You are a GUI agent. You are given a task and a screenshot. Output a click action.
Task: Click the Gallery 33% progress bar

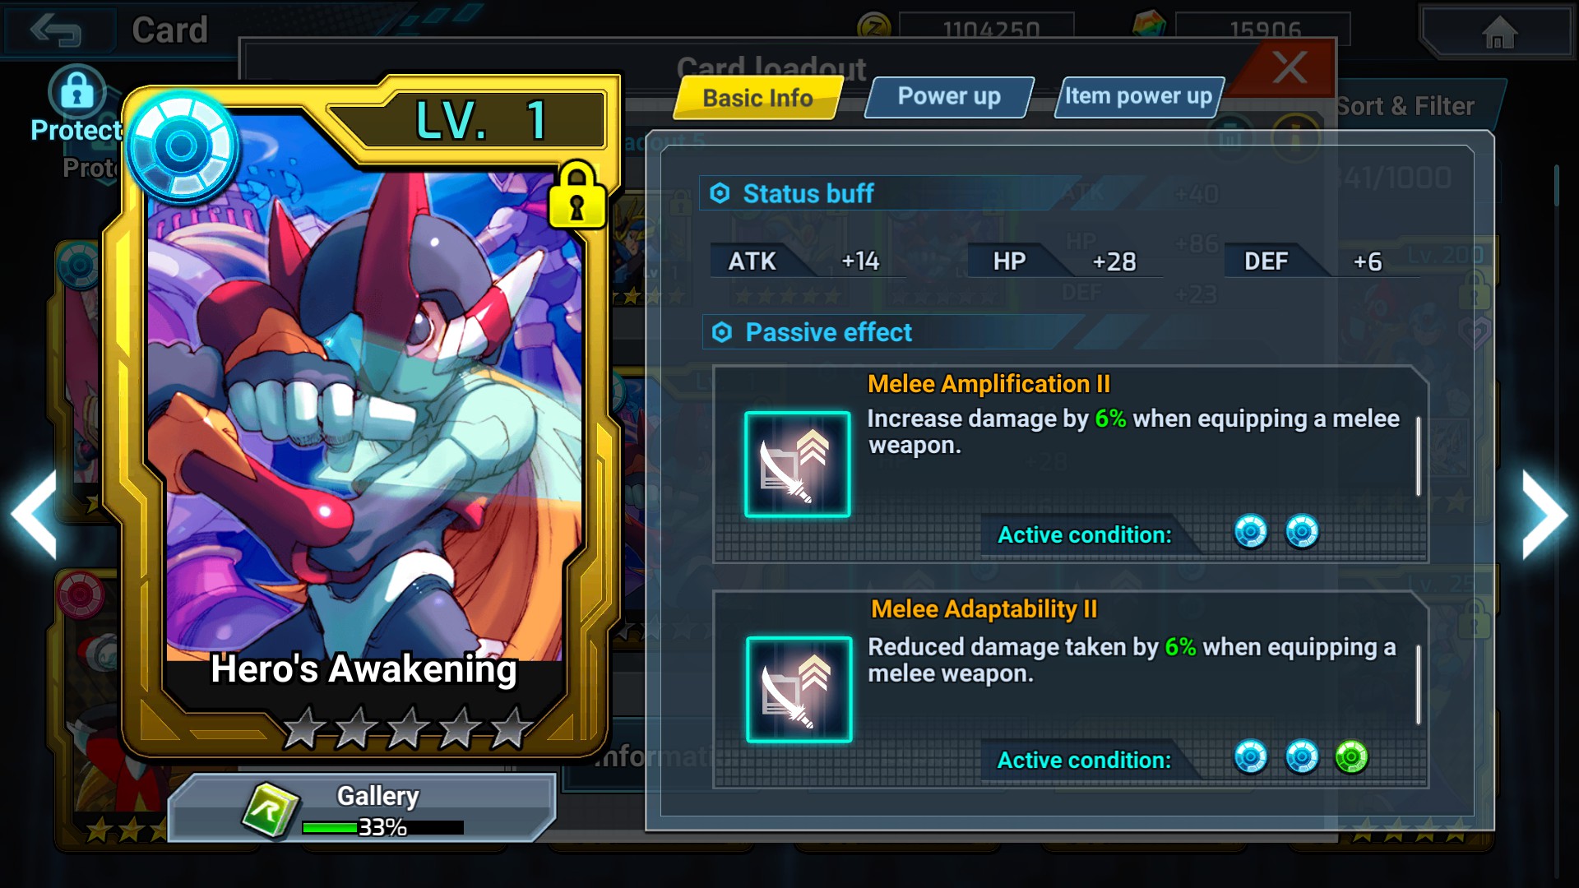coord(382,827)
